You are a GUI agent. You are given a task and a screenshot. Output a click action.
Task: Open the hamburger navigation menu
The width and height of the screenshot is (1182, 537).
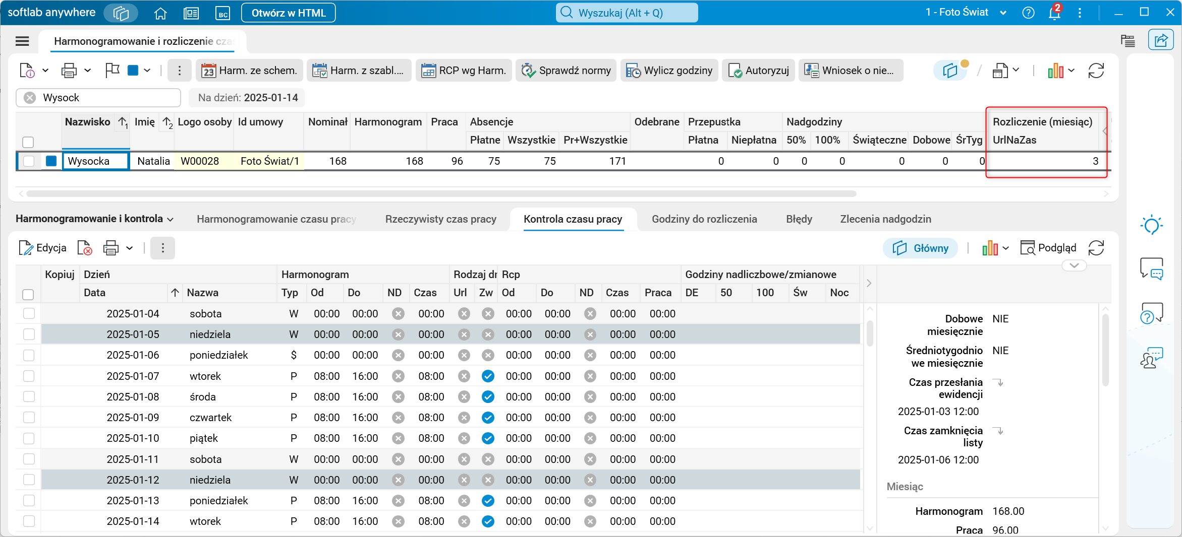[x=22, y=41]
